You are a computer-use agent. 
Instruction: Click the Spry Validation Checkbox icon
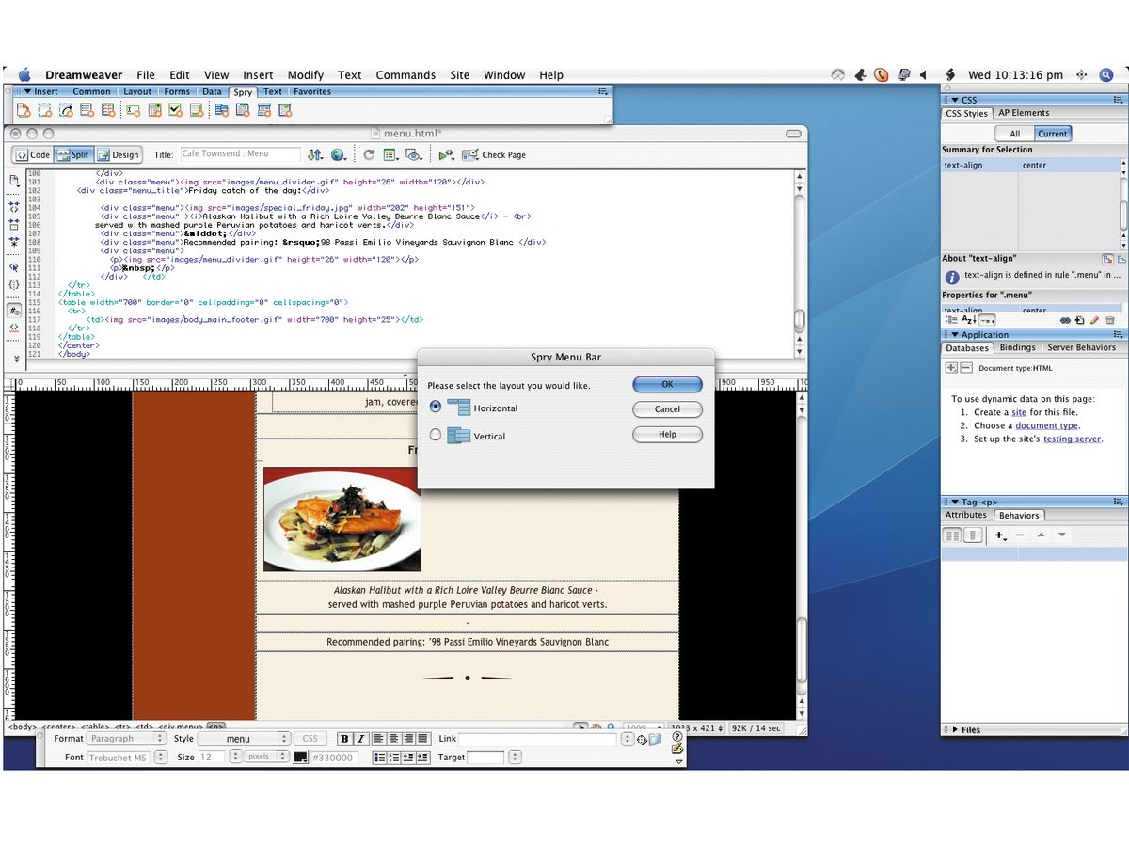175,110
